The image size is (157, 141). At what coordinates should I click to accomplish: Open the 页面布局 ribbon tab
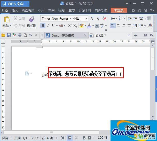(x=28, y=10)
